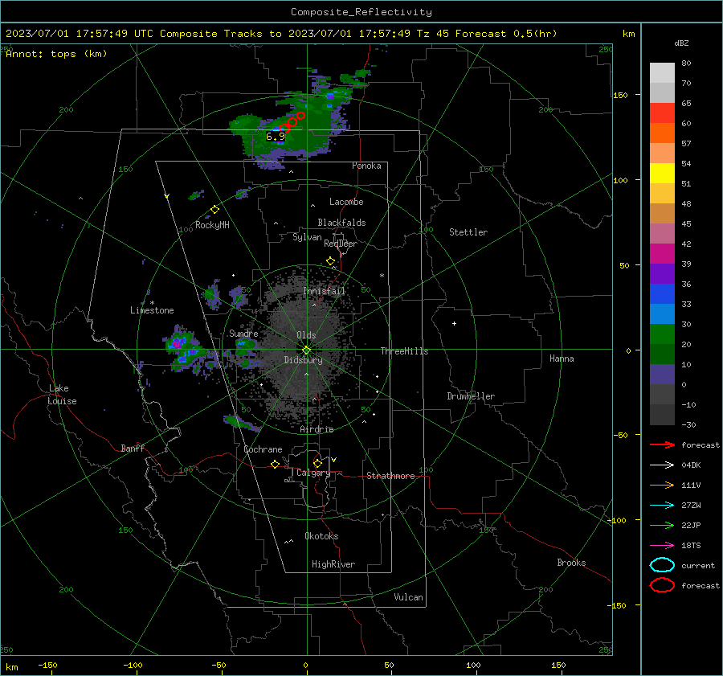Image resolution: width=723 pixels, height=676 pixels.
Task: Click the red forecast arrow legend
Action: (663, 445)
